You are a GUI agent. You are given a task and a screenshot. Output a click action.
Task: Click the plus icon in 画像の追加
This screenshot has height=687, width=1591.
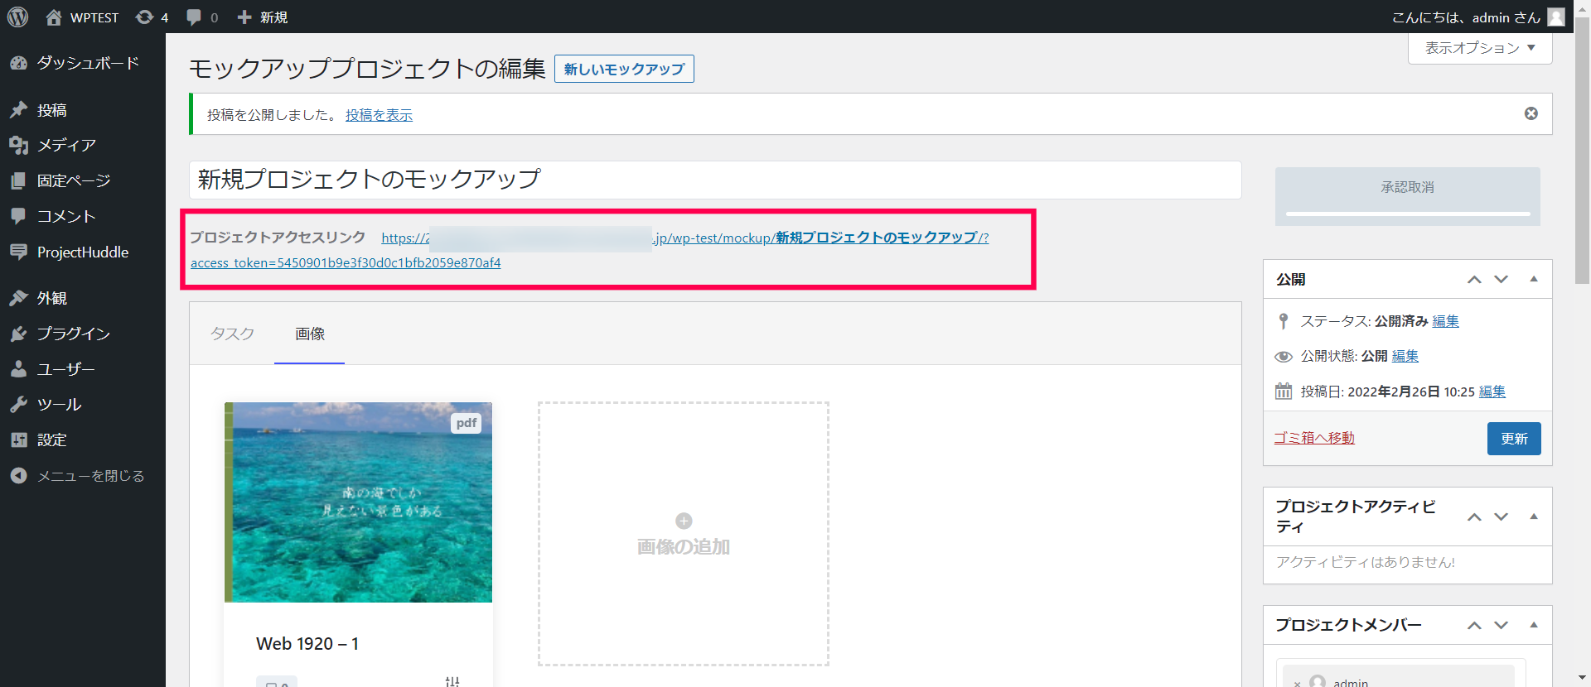coord(684,521)
